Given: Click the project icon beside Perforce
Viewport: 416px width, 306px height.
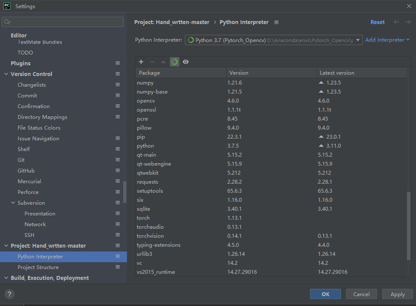Looking at the screenshot, I should tap(118, 192).
